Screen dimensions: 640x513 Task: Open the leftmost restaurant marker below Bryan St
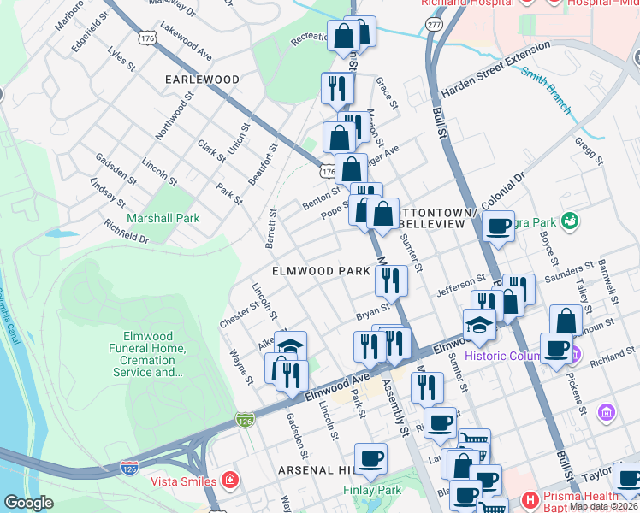(370, 347)
